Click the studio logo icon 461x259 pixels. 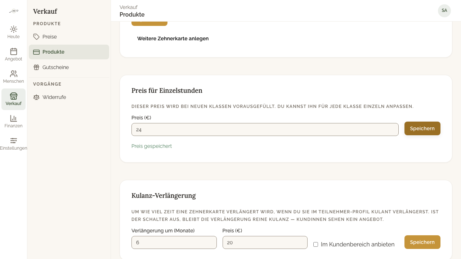pyautogui.click(x=14, y=11)
